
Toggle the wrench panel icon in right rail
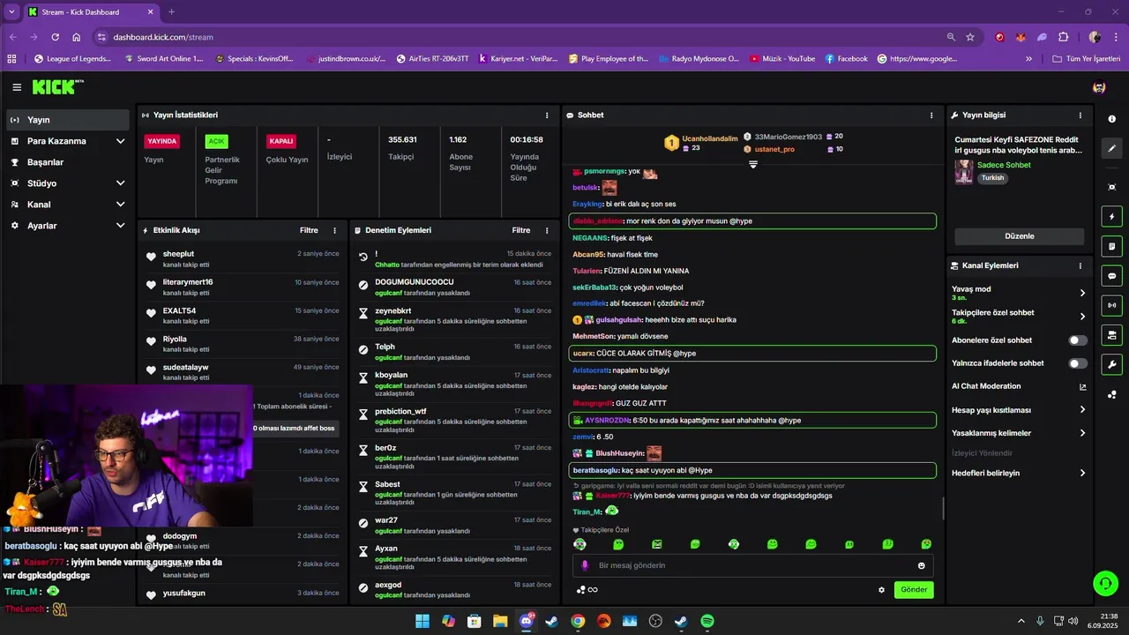(1111, 364)
